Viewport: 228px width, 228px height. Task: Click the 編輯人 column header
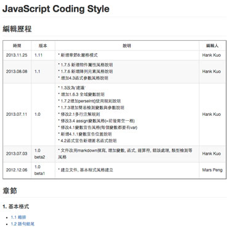(x=213, y=46)
